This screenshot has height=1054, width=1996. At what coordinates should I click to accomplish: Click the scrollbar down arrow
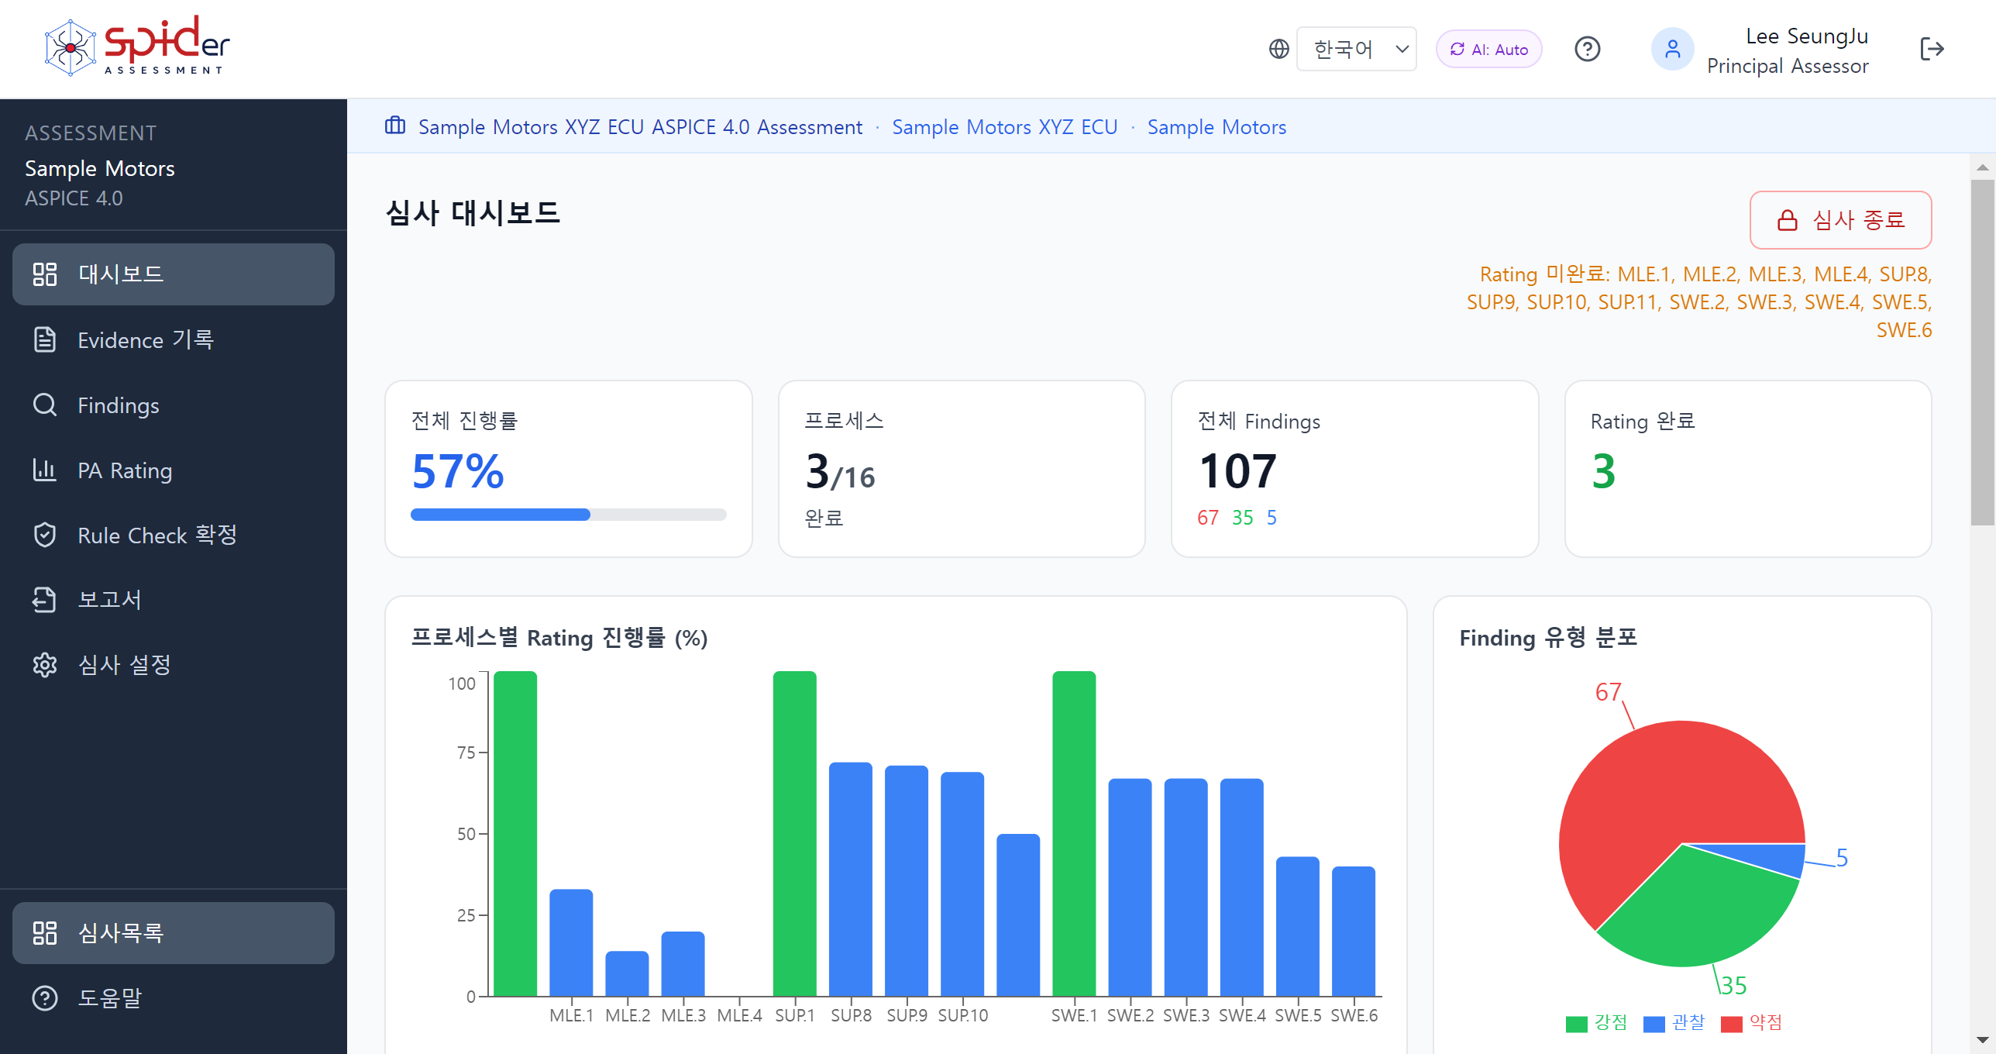1982,1039
